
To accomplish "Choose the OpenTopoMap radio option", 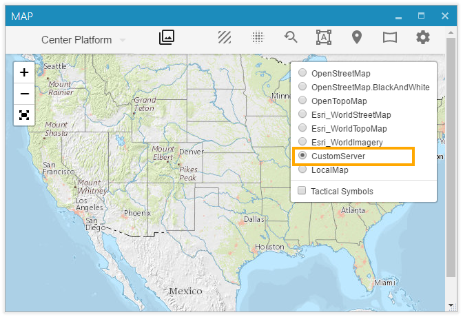I will click(302, 100).
